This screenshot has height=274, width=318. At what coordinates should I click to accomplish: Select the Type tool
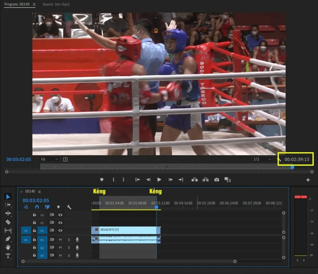[8, 256]
